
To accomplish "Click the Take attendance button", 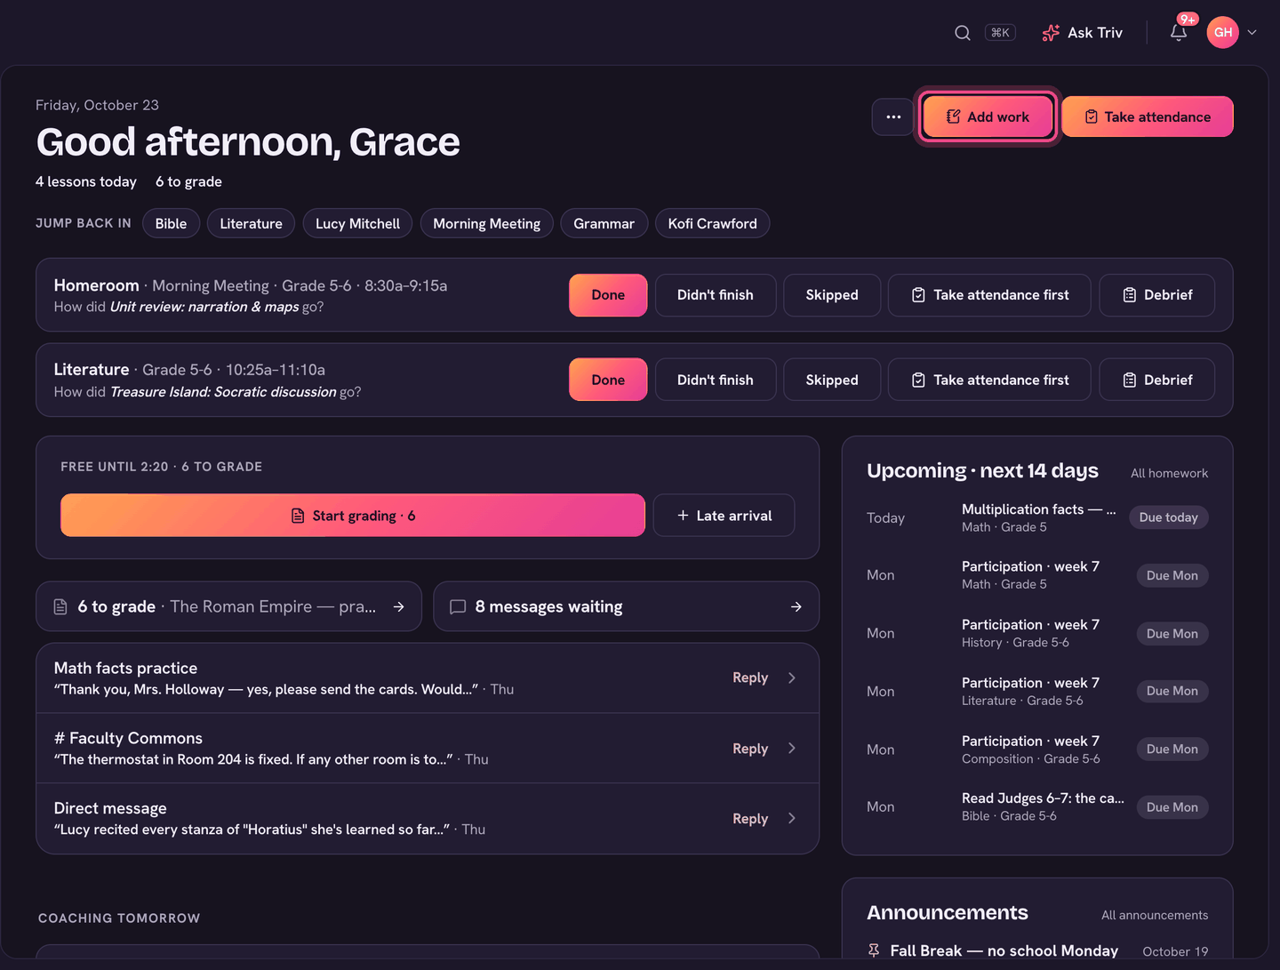I will pos(1148,116).
